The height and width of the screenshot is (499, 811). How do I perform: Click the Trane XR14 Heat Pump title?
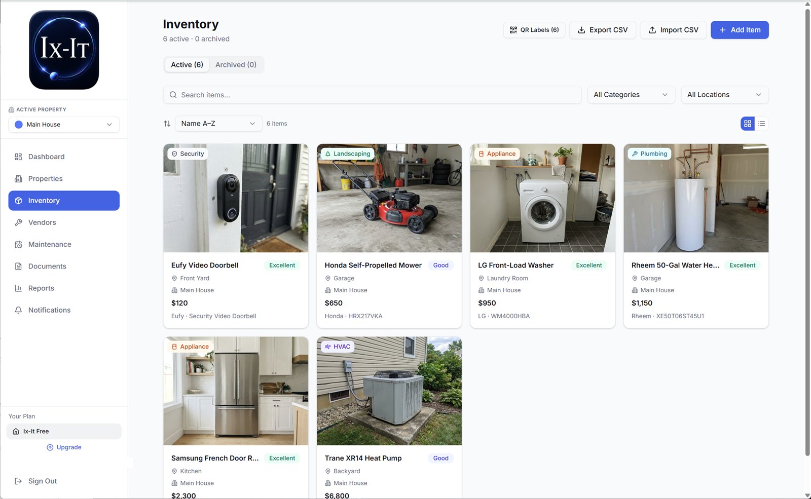point(363,458)
